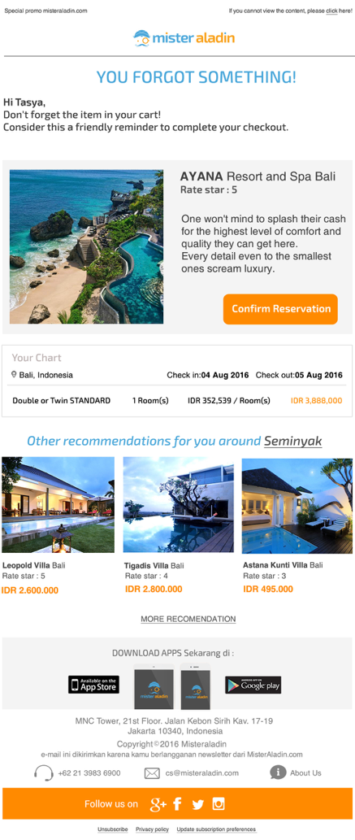This screenshot has height=840, width=355.
Task: Click the About Us info icon
Action: tap(278, 773)
